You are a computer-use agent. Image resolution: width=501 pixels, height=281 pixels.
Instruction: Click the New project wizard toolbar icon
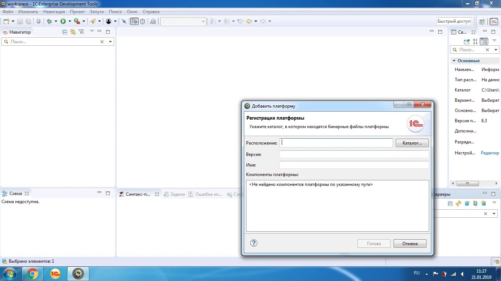[x=6, y=21]
